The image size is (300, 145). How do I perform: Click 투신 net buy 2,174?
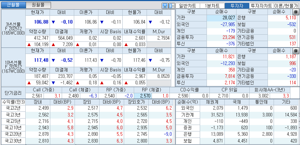pyautogui.click(x=230, y=82)
